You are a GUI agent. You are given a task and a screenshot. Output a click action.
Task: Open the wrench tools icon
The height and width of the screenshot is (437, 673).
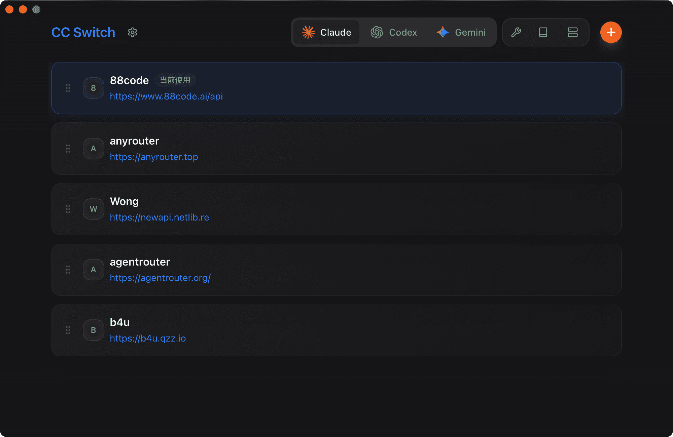516,32
